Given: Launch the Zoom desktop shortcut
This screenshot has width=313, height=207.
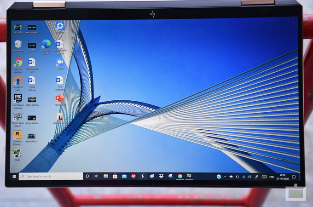Looking at the screenshot, I should click(60, 64).
